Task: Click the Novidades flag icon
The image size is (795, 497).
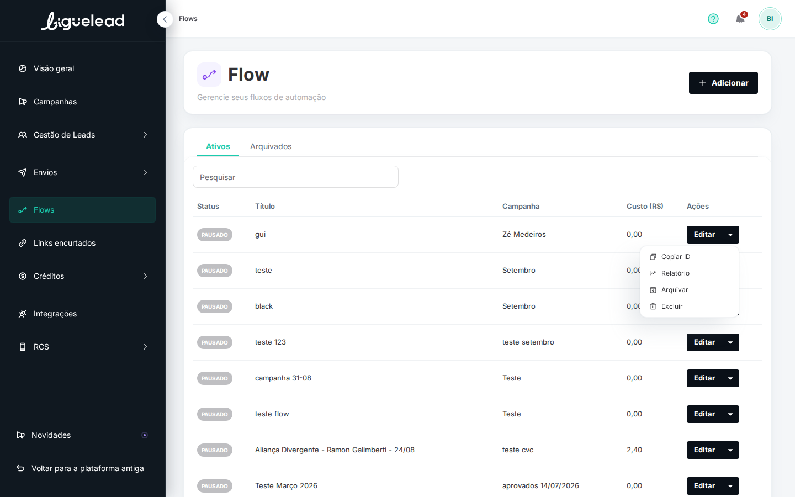Action: pos(20,435)
